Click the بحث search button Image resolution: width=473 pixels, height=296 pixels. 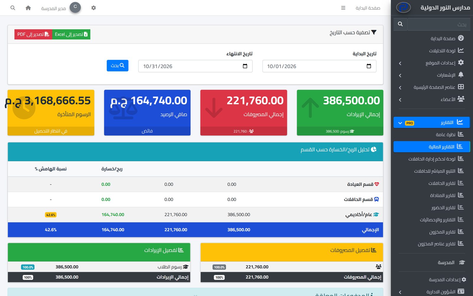[117, 65]
